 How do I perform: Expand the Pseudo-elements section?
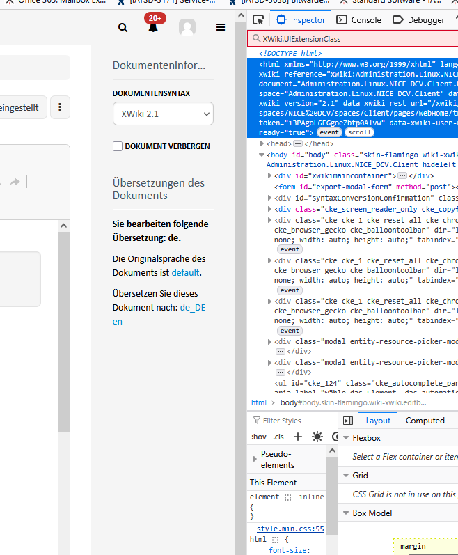(255, 459)
